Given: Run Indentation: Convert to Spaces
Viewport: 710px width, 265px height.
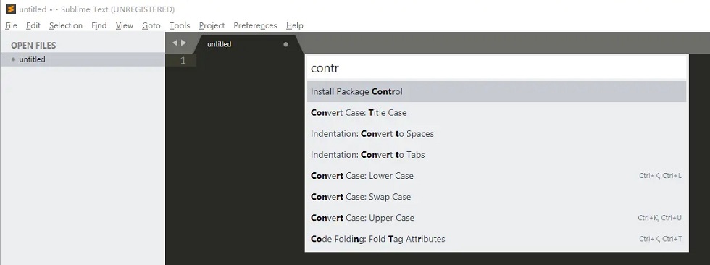Looking at the screenshot, I should [496, 133].
